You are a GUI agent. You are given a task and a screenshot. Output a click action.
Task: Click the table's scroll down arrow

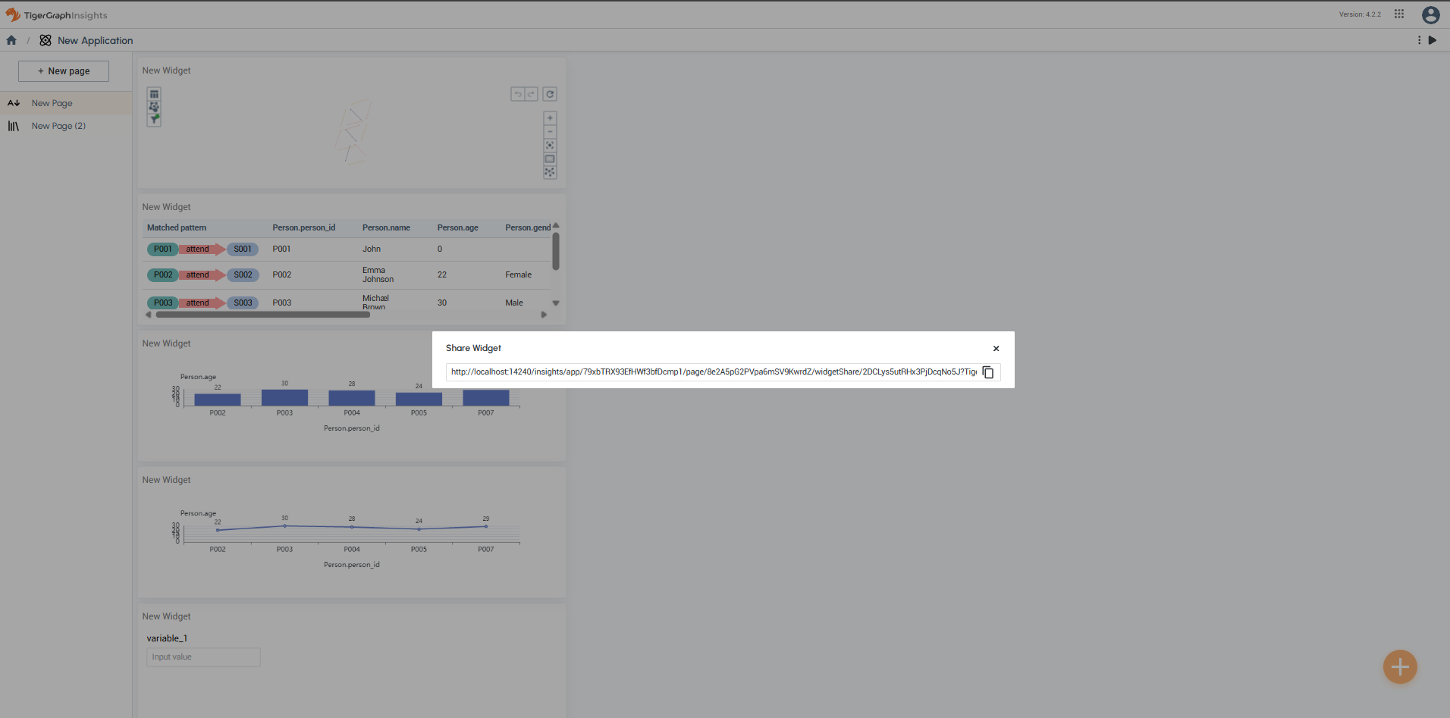click(556, 303)
